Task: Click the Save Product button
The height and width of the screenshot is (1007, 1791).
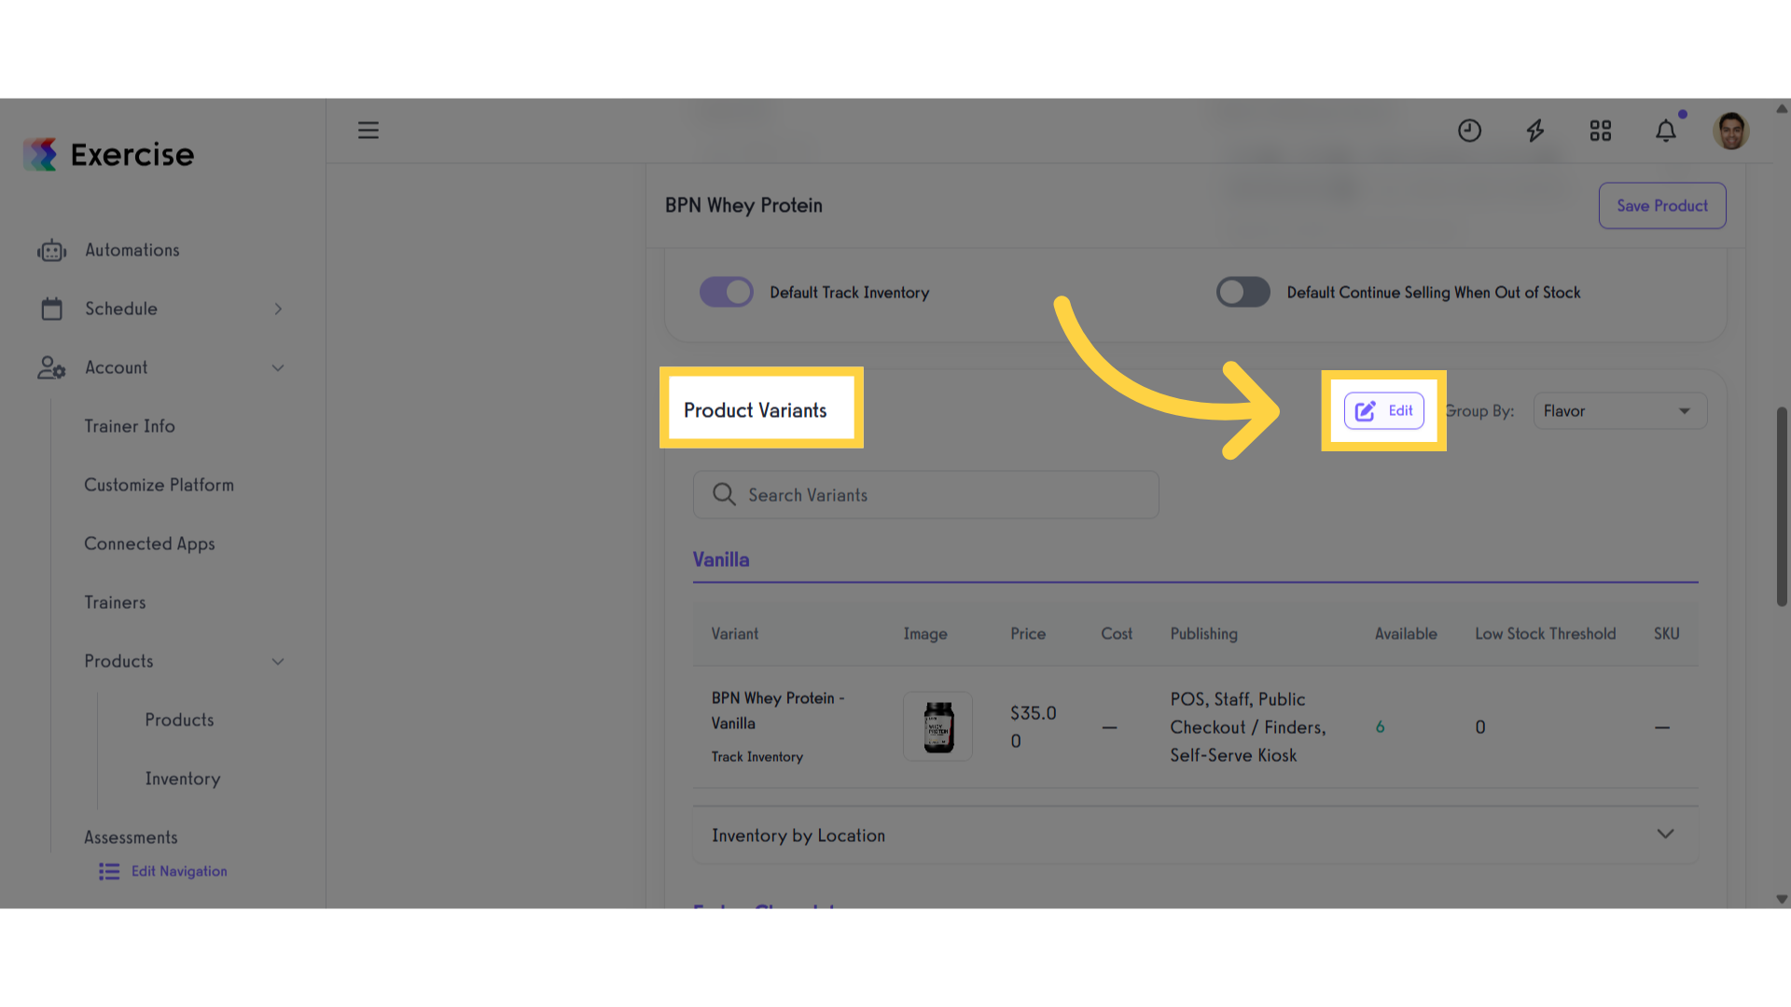Action: 1662,206
